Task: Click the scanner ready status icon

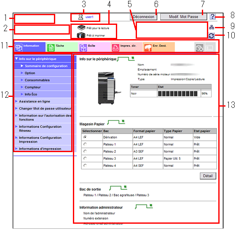Action: (x=81, y=28)
